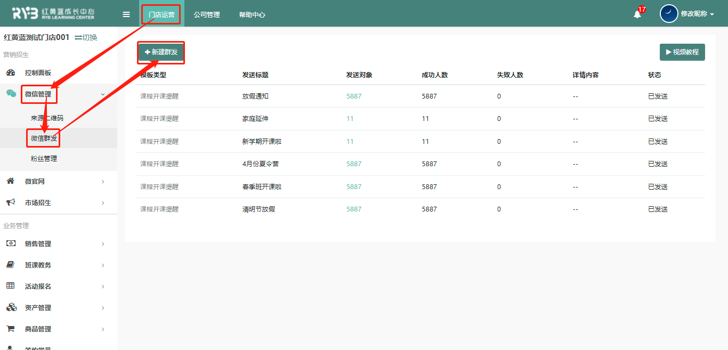The width and height of the screenshot is (728, 350).
Task: Select 粉丝管理 in the sidebar
Action: click(x=44, y=159)
